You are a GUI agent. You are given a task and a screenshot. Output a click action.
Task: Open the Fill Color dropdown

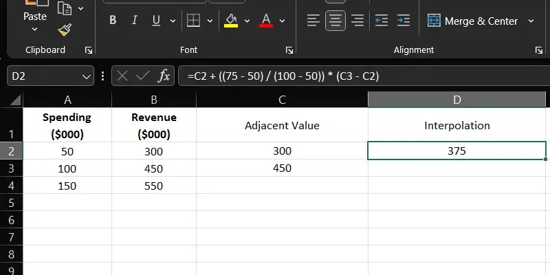click(247, 21)
